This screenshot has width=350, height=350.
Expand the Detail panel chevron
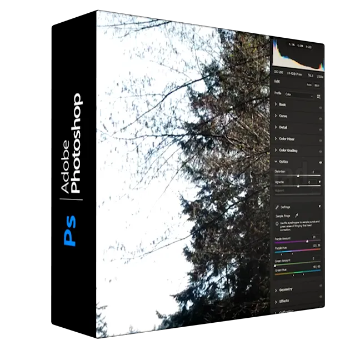tap(276, 127)
